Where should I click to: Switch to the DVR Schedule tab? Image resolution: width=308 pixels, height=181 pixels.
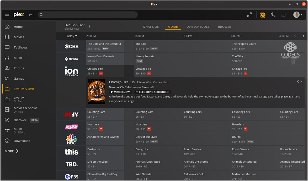[198, 27]
